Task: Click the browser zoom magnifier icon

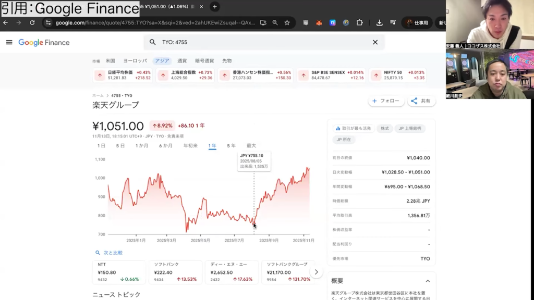Action: 275,23
